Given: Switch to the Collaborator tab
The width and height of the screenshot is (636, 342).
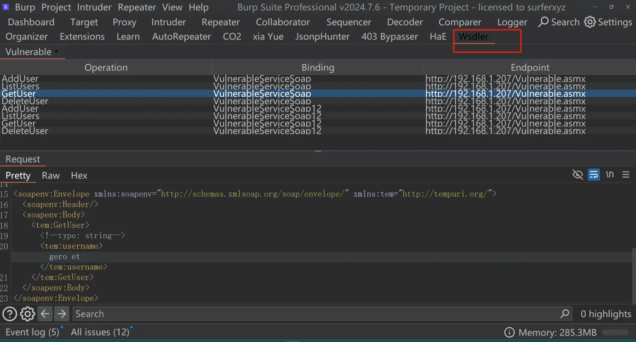Looking at the screenshot, I should tap(283, 22).
